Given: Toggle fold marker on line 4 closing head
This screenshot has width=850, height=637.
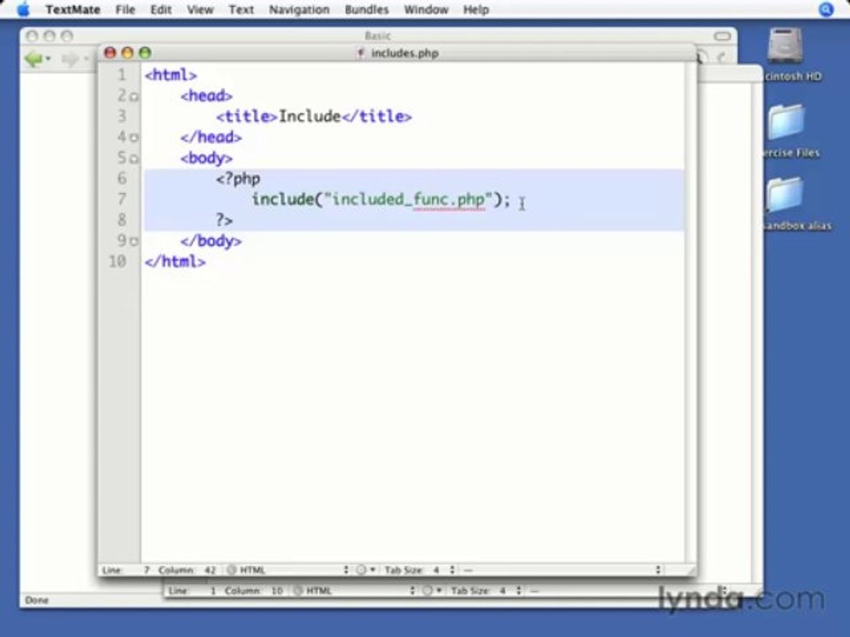Looking at the screenshot, I should [134, 138].
